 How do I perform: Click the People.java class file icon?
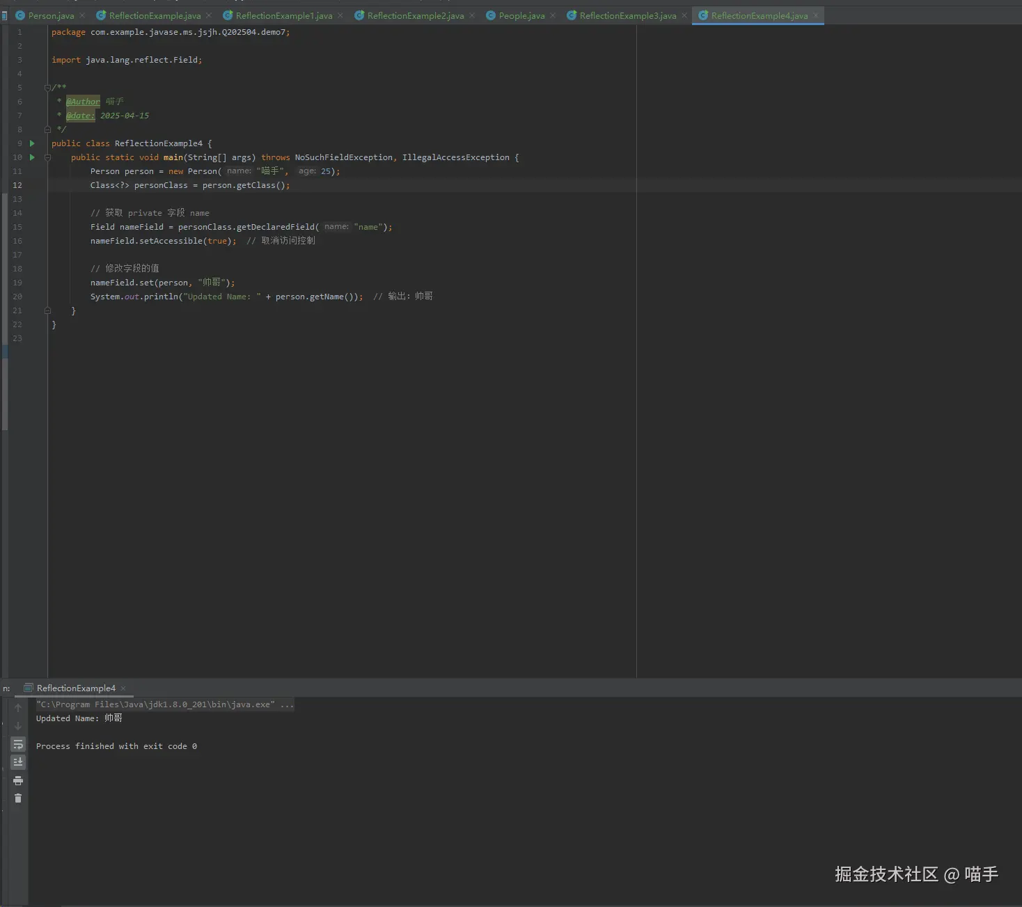[x=491, y=15]
